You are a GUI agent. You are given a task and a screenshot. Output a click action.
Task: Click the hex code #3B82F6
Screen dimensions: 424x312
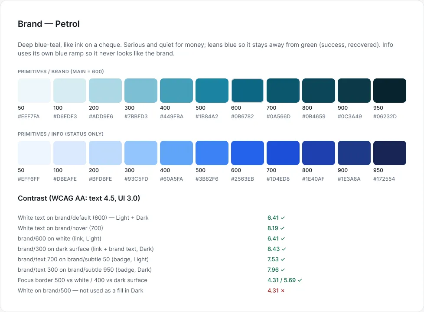pos(207,179)
